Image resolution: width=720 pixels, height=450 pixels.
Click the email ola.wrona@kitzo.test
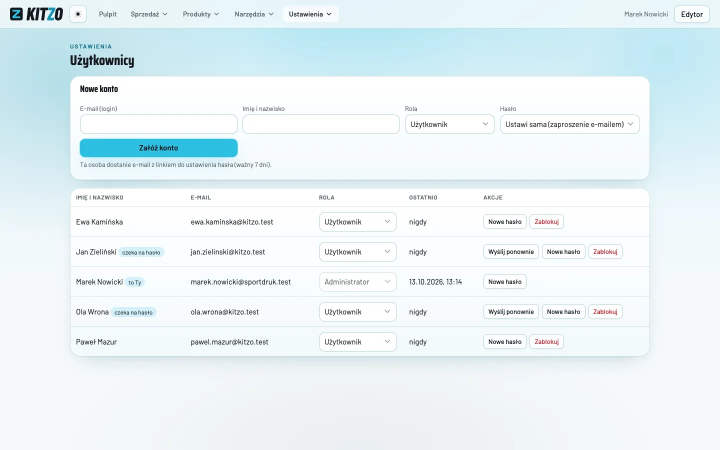coord(224,312)
